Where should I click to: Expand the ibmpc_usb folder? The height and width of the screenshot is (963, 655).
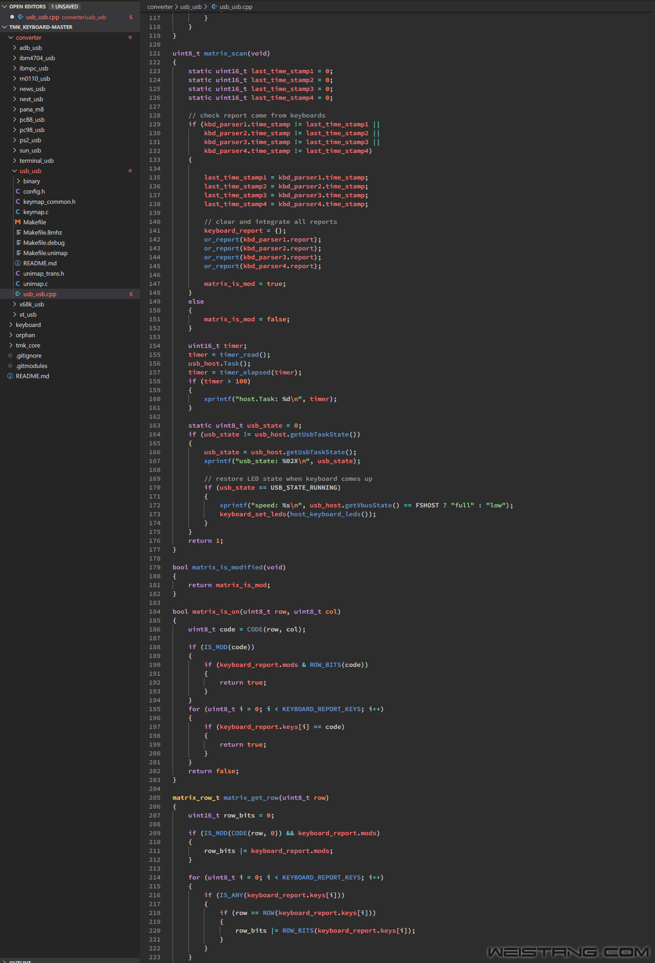pos(14,68)
